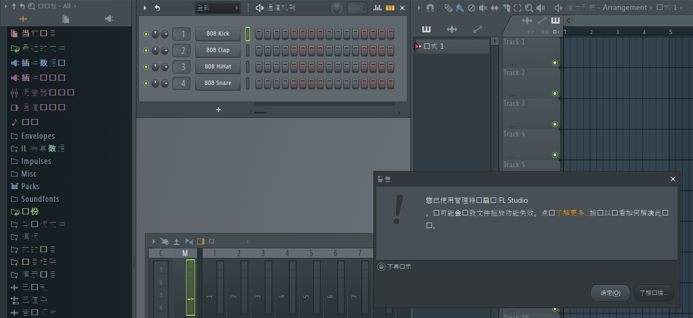Open piano-roll pattern tab in picker
The height and width of the screenshot is (318, 693).
(x=426, y=29)
